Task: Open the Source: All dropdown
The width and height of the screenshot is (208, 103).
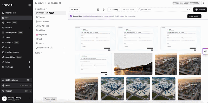Action: (128, 10)
